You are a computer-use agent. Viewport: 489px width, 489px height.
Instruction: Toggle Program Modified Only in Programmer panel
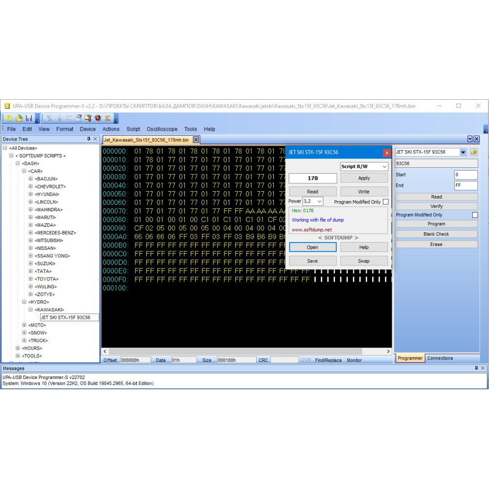[475, 215]
